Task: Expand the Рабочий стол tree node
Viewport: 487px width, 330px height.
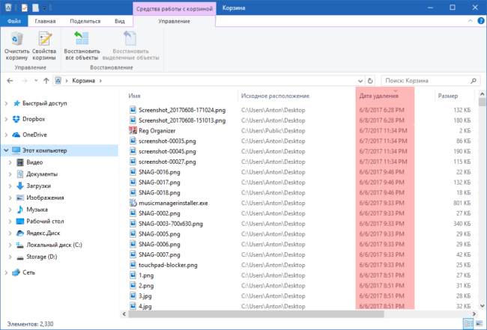Action: pos(10,221)
